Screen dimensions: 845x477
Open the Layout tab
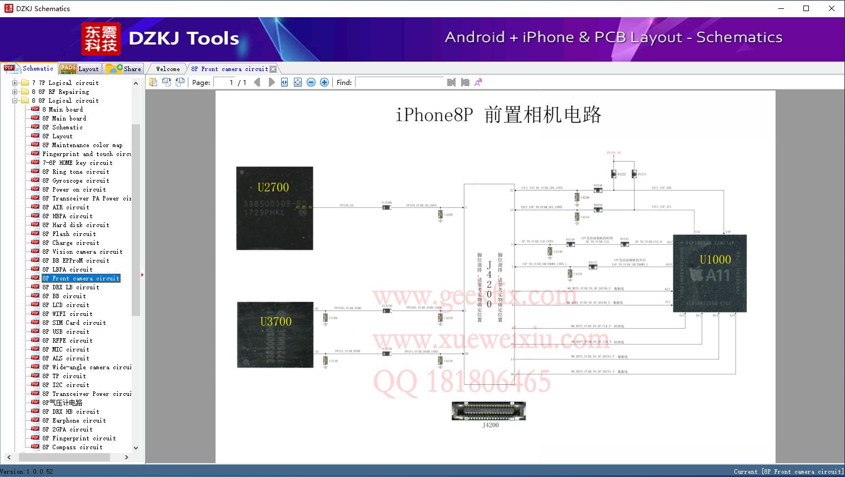coord(79,69)
